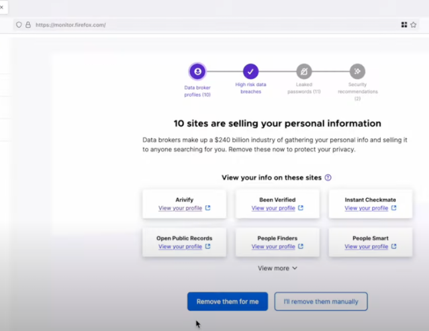Click the High risk data breaches checkmark icon
This screenshot has width=429, height=331.
coord(250,71)
